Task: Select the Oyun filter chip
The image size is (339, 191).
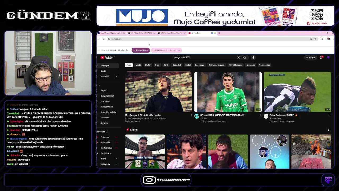Action: point(157,65)
